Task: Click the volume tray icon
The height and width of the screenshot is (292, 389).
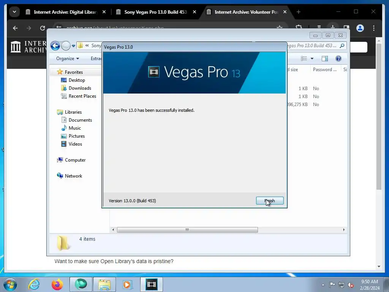Action: [x=351, y=285]
